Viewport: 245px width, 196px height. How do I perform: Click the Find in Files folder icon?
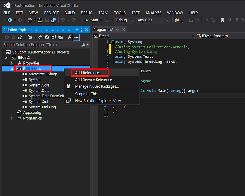(x=177, y=20)
